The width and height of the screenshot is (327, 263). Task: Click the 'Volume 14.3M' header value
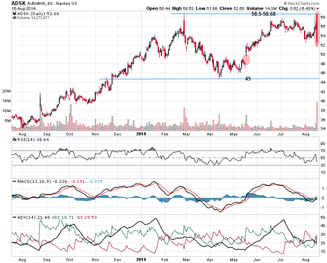click(x=261, y=9)
